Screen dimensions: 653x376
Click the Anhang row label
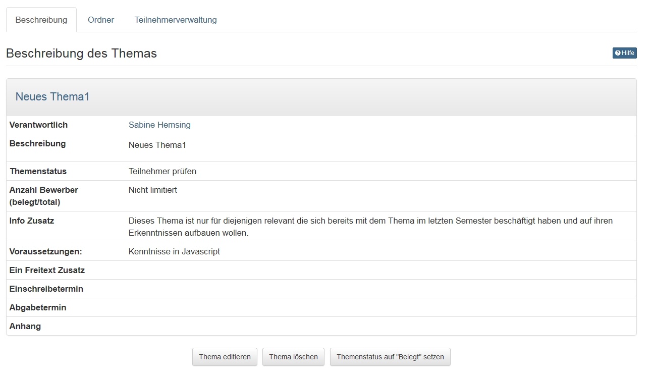click(25, 326)
